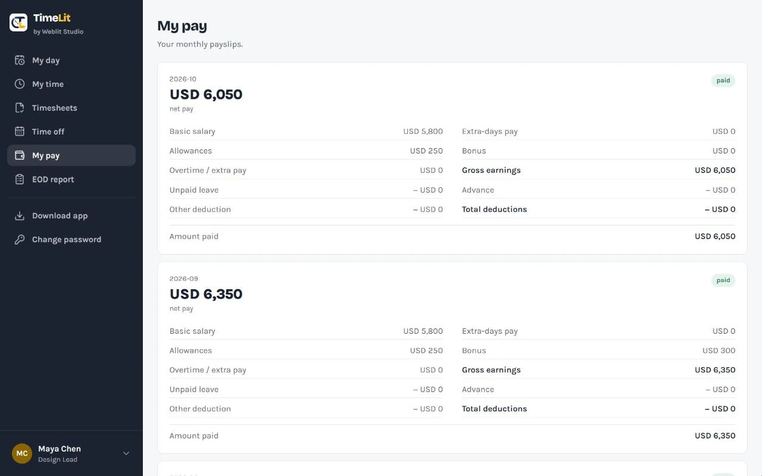Go to My time

coord(71,84)
